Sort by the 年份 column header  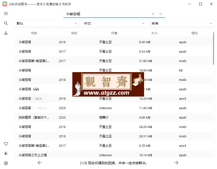click(74, 33)
